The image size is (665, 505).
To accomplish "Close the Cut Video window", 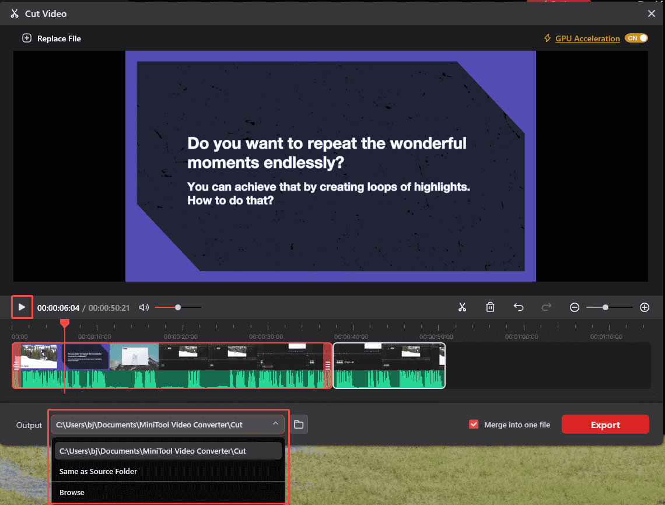I will (x=652, y=13).
